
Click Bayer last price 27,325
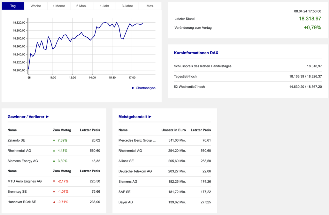tap(206, 202)
